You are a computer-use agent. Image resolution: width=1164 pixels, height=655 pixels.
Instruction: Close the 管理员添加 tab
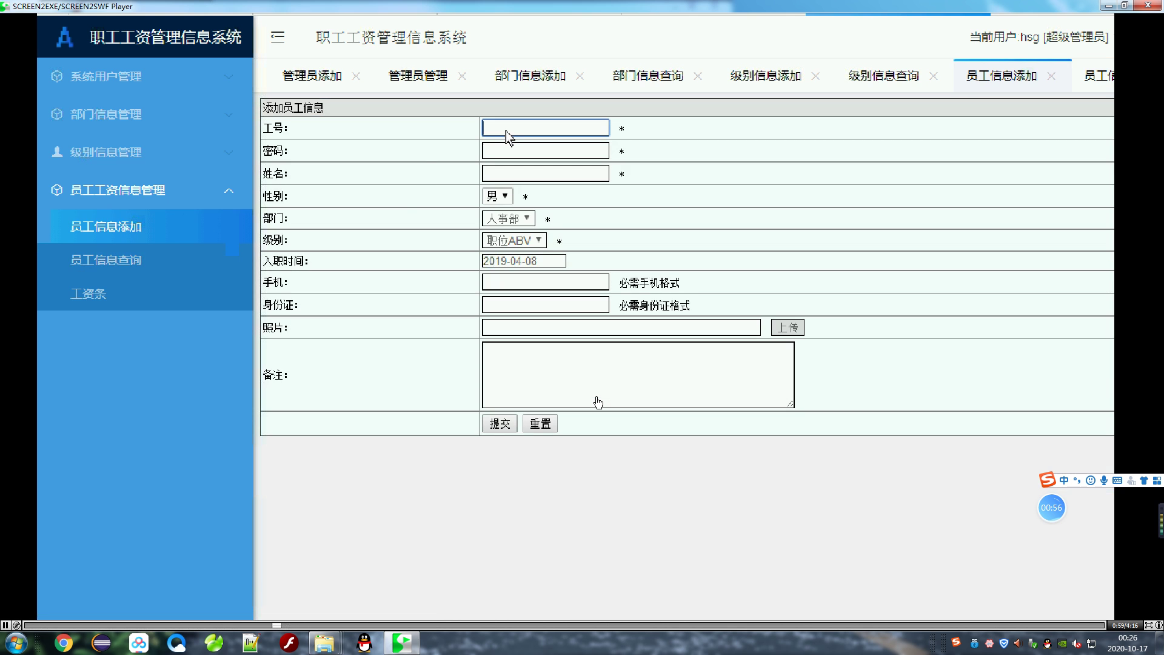(x=356, y=76)
